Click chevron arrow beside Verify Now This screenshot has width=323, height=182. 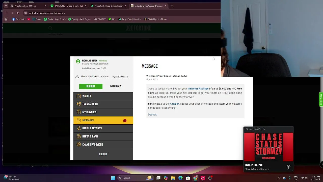127,77
